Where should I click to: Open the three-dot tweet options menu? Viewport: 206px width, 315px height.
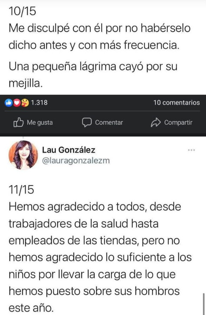(x=191, y=150)
